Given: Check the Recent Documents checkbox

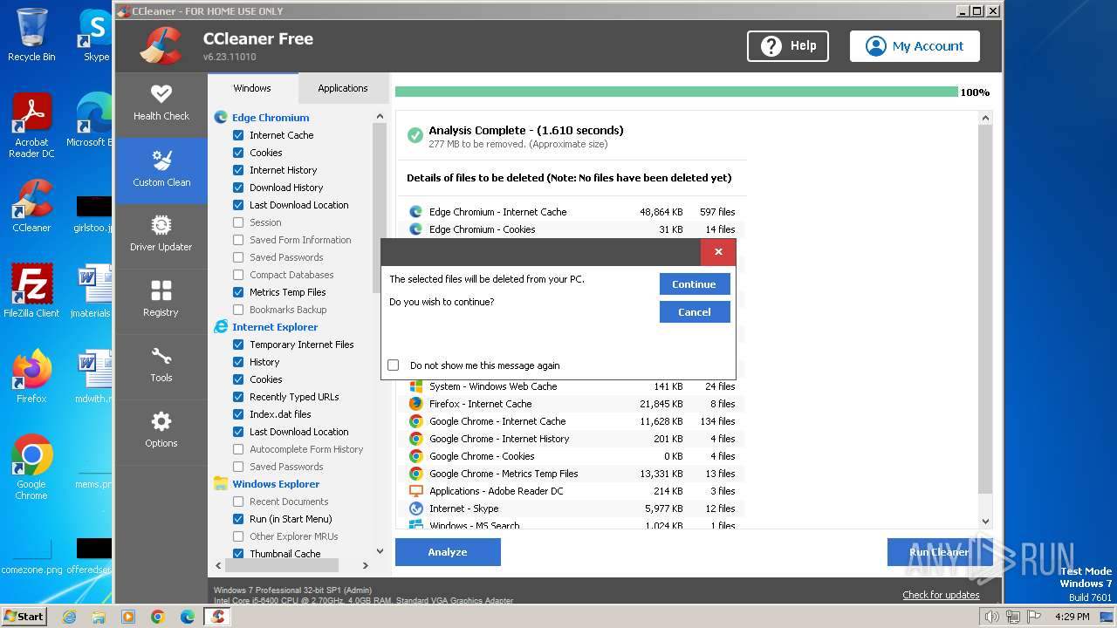Looking at the screenshot, I should click(238, 502).
